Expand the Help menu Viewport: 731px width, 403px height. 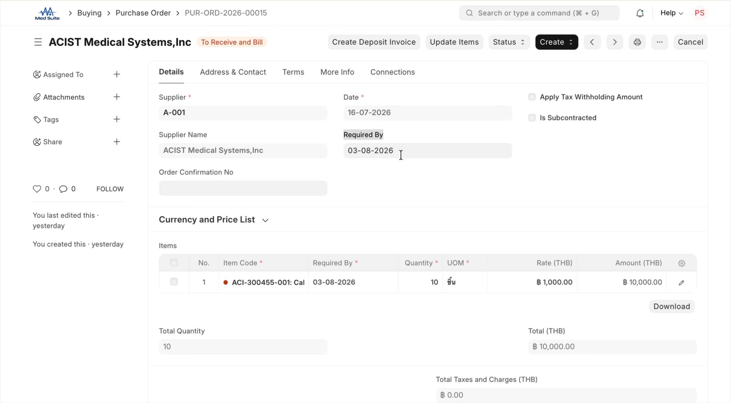point(671,13)
